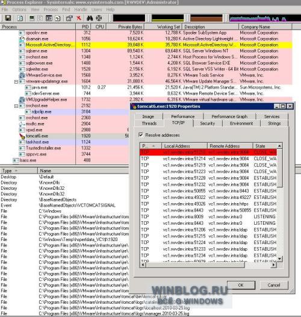Click the tomcat icon in Properties title bar
This screenshot has height=317, width=301.
133,106
